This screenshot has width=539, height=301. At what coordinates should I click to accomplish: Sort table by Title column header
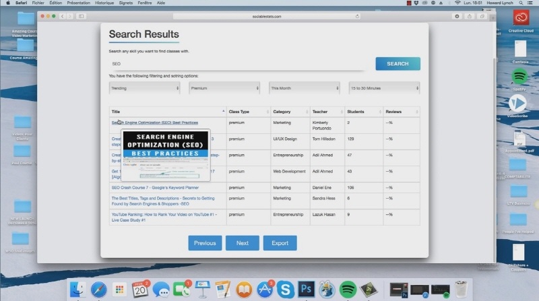click(x=168, y=112)
